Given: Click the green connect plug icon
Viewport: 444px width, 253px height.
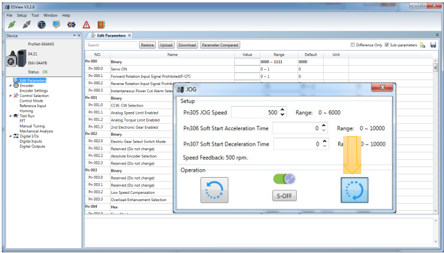Looking at the screenshot, I should (11, 25).
